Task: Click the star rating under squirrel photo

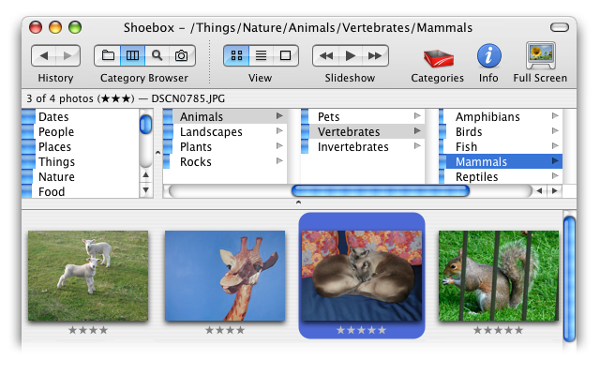Action: coord(498,330)
